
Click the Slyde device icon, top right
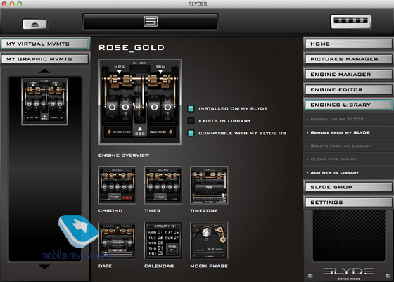351,22
